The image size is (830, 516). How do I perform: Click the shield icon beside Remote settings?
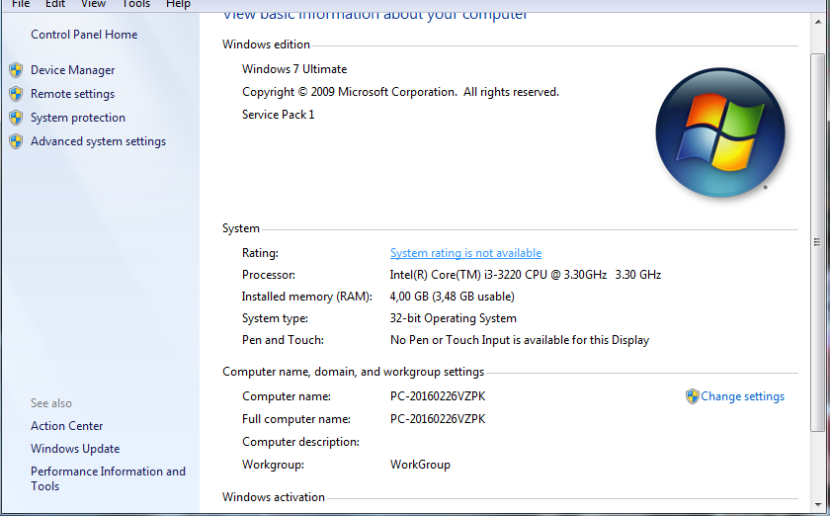16,94
